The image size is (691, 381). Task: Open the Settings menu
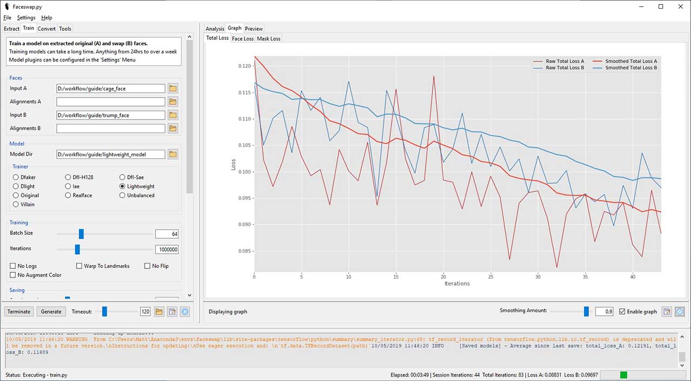(x=26, y=18)
